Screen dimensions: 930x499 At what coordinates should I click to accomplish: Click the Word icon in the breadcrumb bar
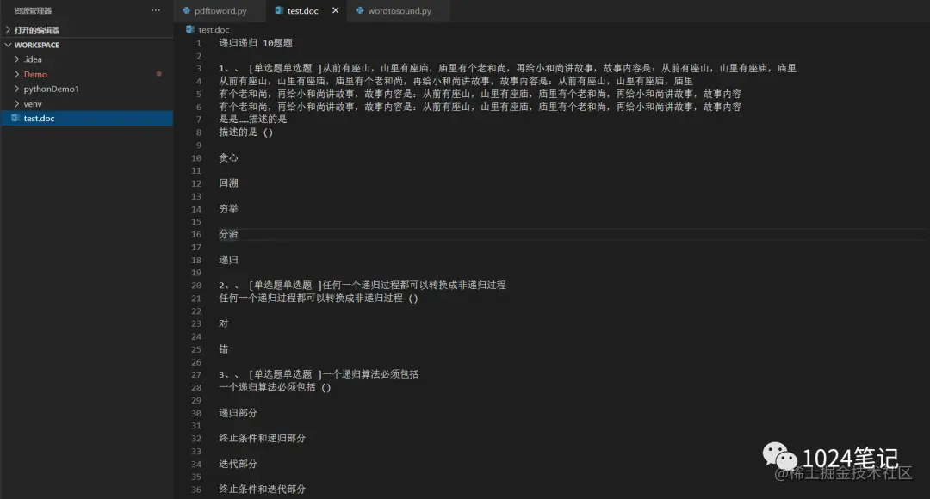tap(191, 28)
